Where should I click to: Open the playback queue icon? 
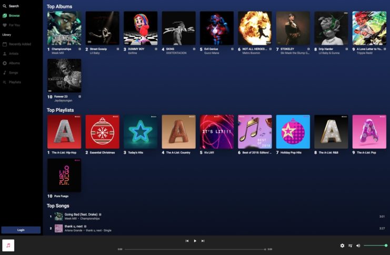coord(350,246)
